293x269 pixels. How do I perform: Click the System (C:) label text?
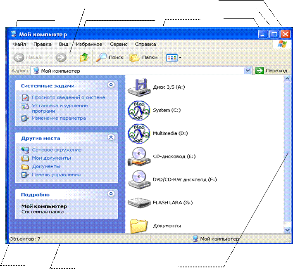167,110
